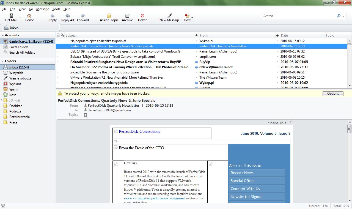This screenshot has height=209, width=352.
Task: Sort messages by Subject column
Action: coord(129,35)
